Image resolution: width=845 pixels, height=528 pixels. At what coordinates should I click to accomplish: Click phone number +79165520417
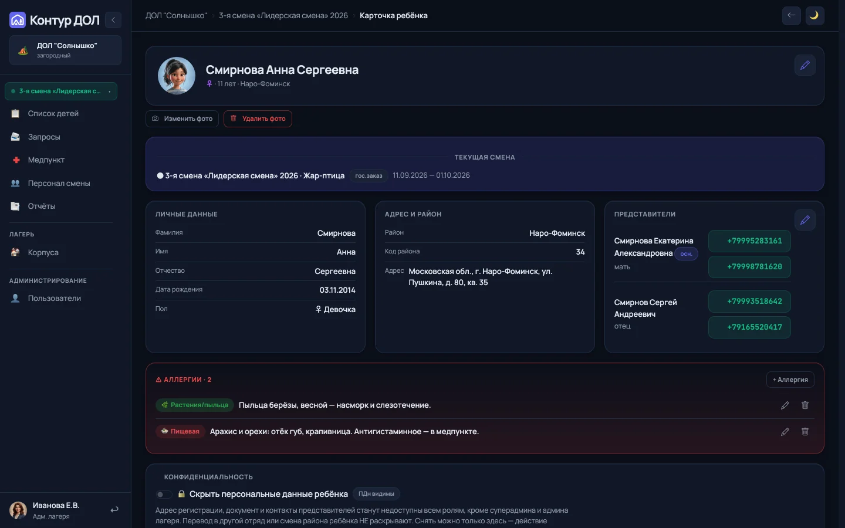tap(750, 327)
